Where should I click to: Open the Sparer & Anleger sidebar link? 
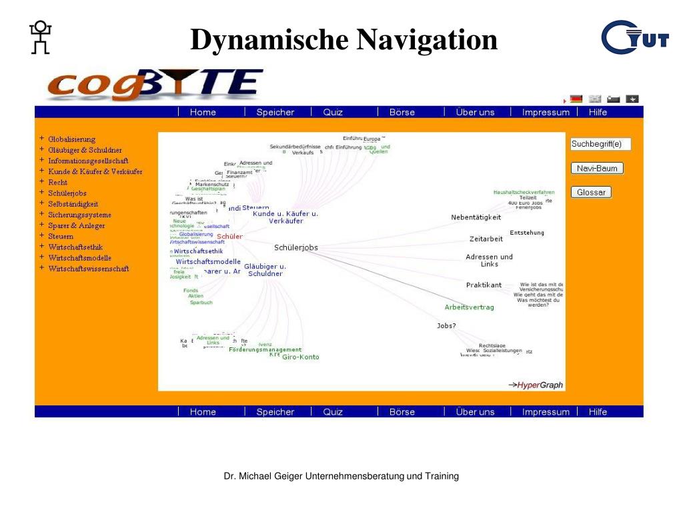[x=76, y=225]
